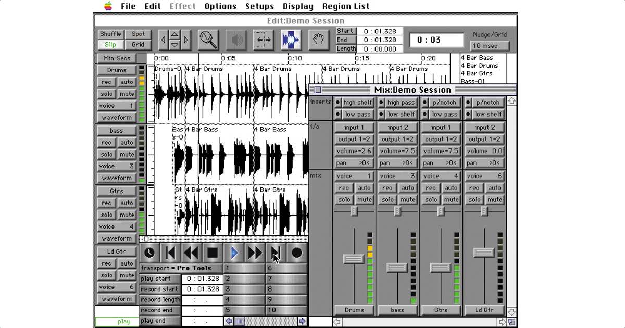Viewport: 625px width, 328px height.
Task: Enable Grid edit mode
Action: [x=138, y=44]
